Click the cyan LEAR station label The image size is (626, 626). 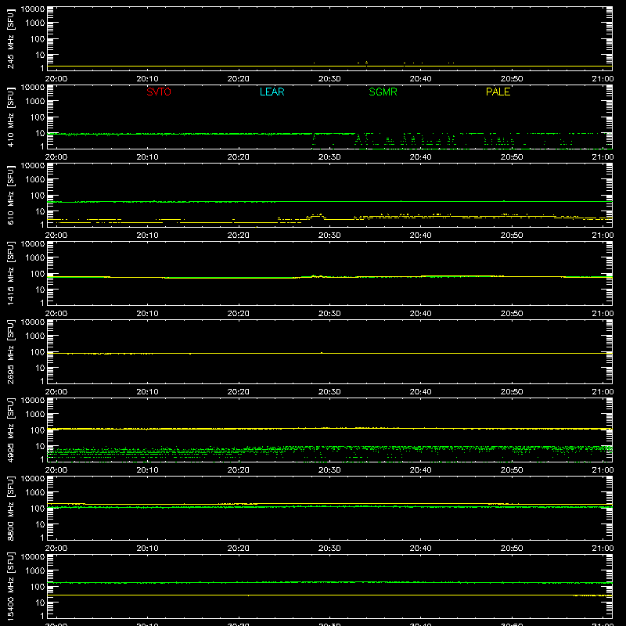(x=272, y=92)
